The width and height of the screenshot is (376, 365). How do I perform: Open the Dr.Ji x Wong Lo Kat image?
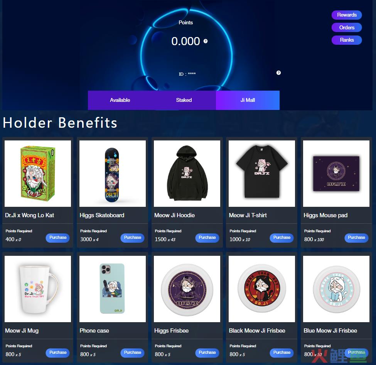point(38,174)
